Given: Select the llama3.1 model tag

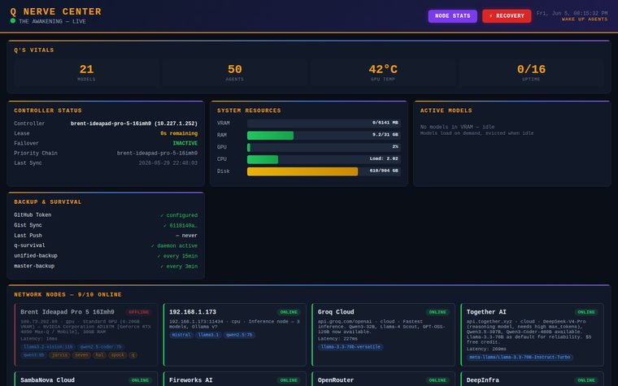Looking at the screenshot, I should point(208,335).
